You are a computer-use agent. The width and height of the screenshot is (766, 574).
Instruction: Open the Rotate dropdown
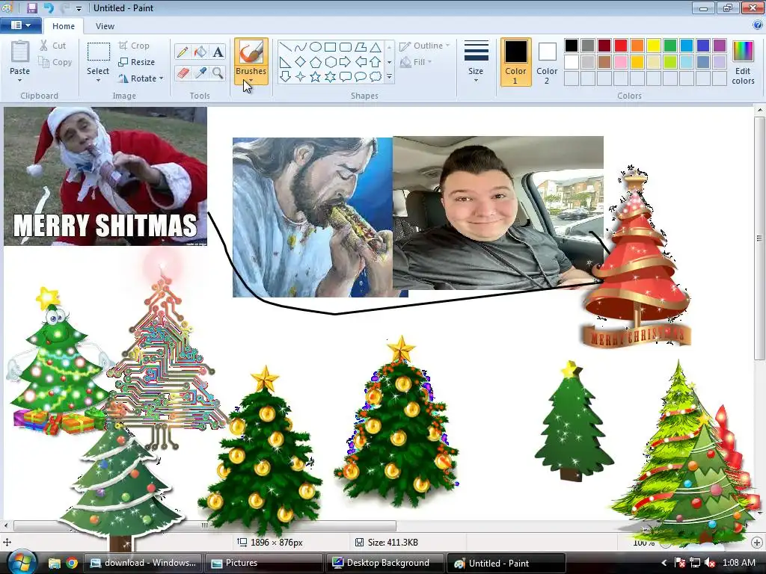coord(141,78)
